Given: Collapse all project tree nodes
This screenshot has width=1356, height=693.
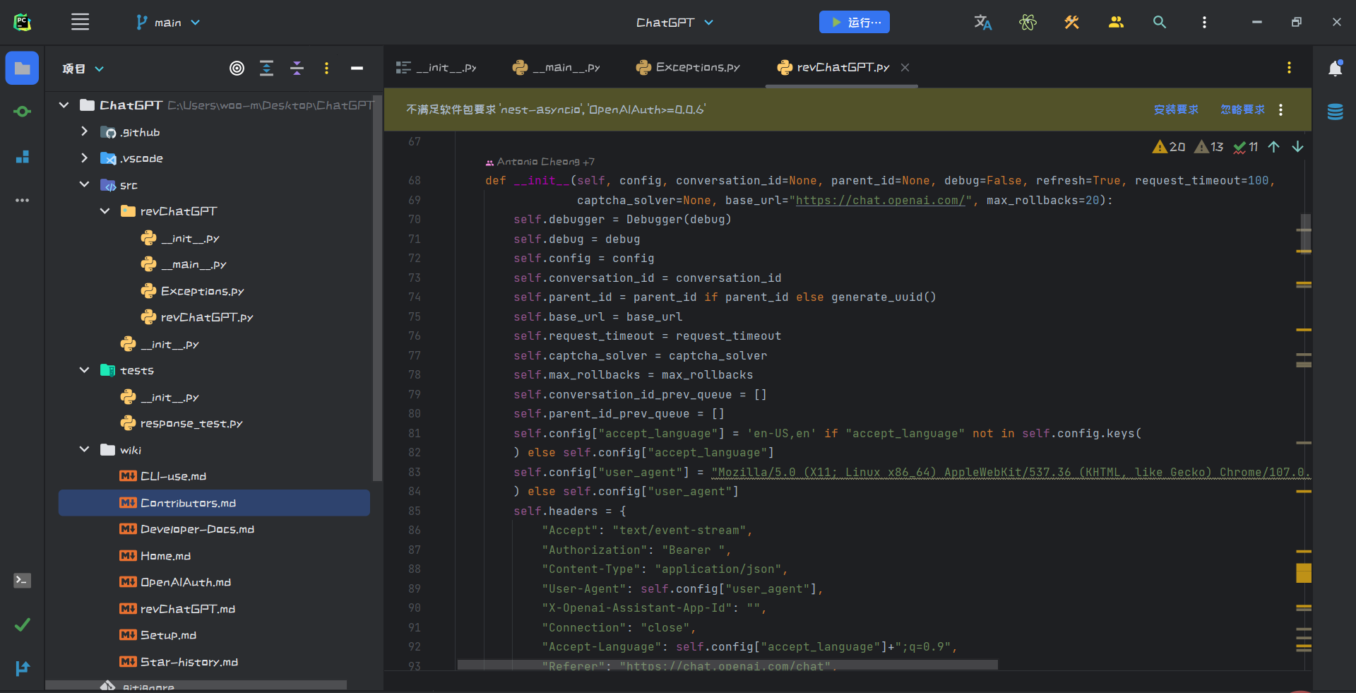Looking at the screenshot, I should 297,68.
